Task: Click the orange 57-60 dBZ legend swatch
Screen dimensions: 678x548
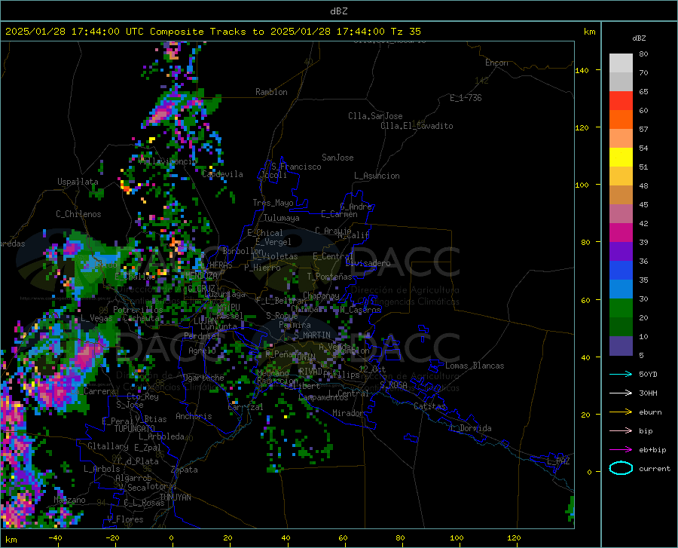Action: pyautogui.click(x=621, y=120)
